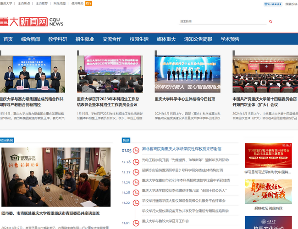The height and width of the screenshot is (229, 298).
Task: Click the clock icon beside 01.05
Action: pyautogui.click(x=136, y=150)
